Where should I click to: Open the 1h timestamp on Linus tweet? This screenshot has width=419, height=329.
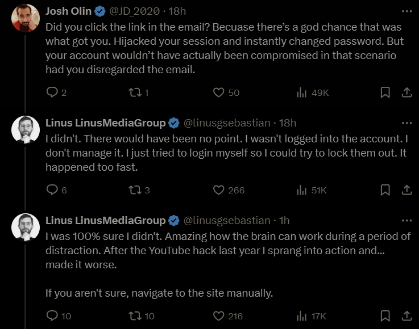tap(284, 221)
